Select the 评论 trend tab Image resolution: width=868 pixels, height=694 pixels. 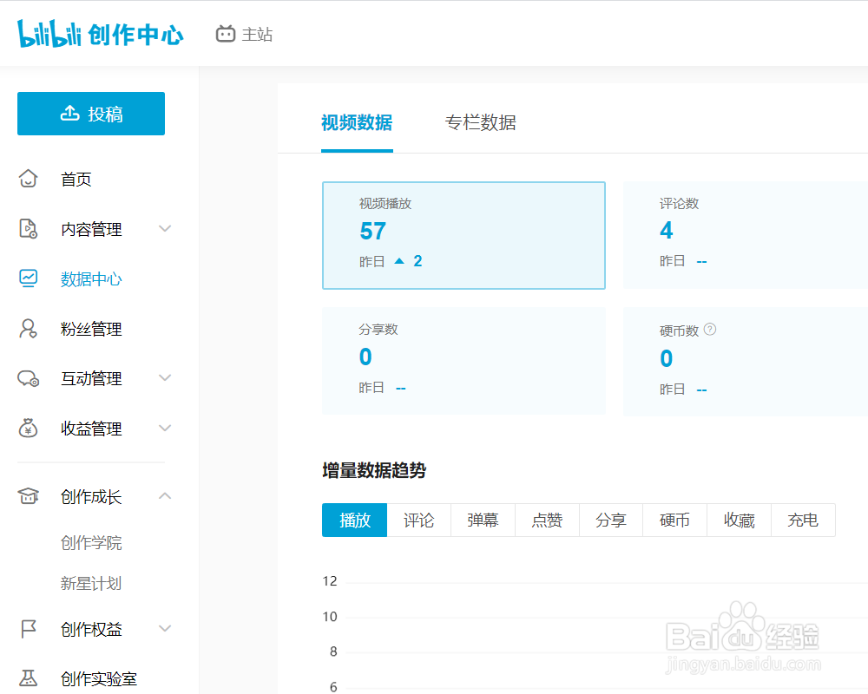click(418, 520)
